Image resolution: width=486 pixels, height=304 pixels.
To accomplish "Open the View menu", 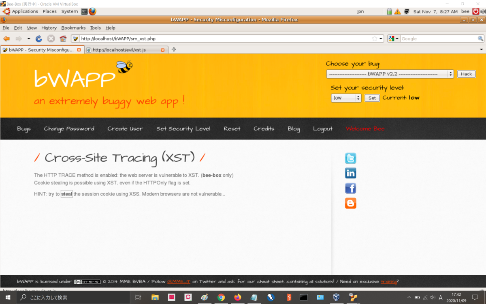I will [x=32, y=28].
